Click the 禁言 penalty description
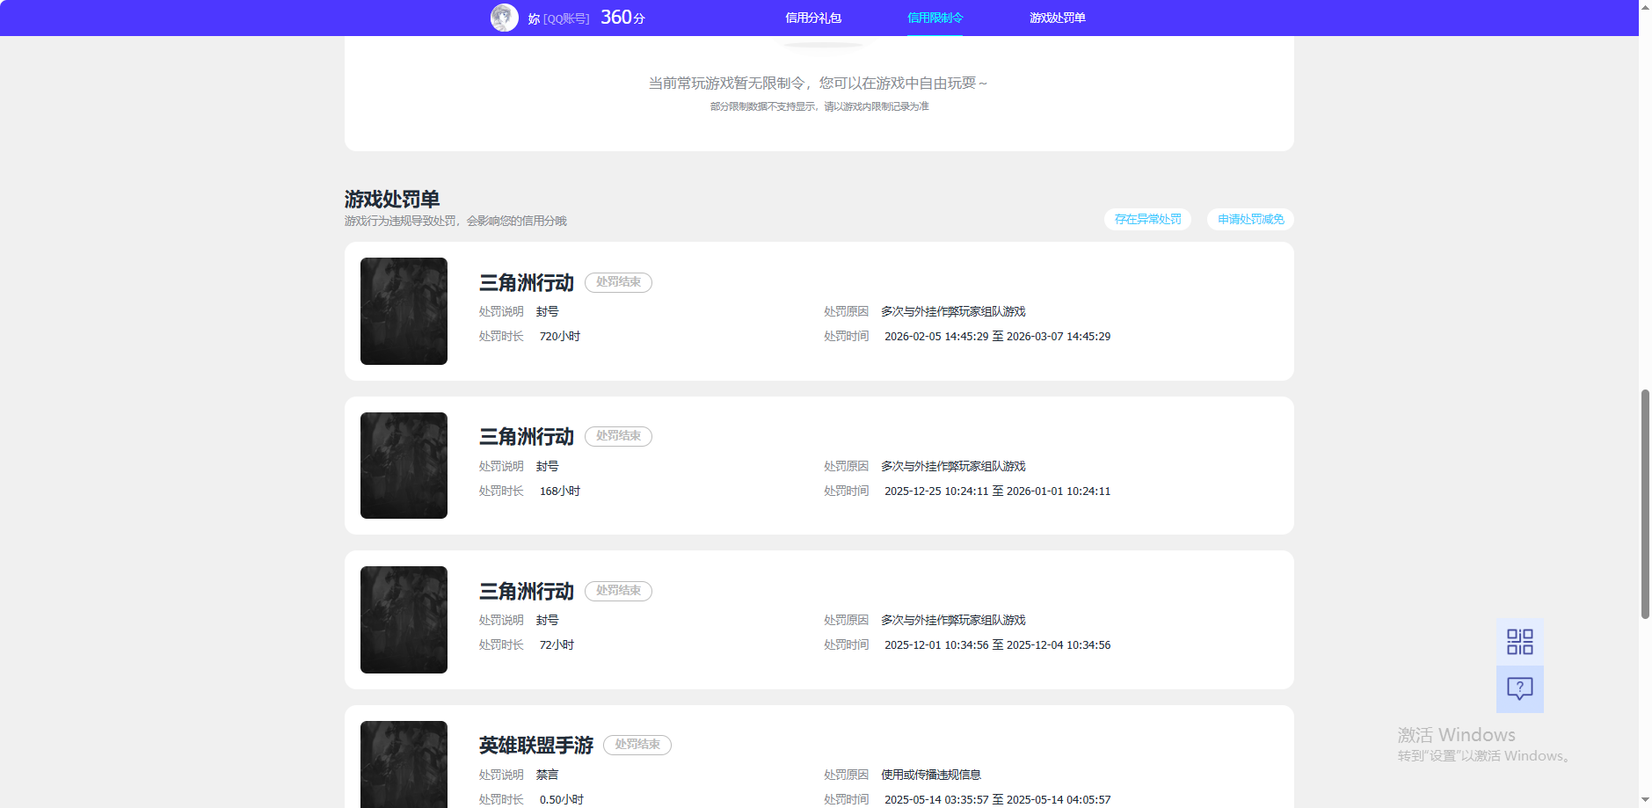This screenshot has height=808, width=1652. [547, 775]
